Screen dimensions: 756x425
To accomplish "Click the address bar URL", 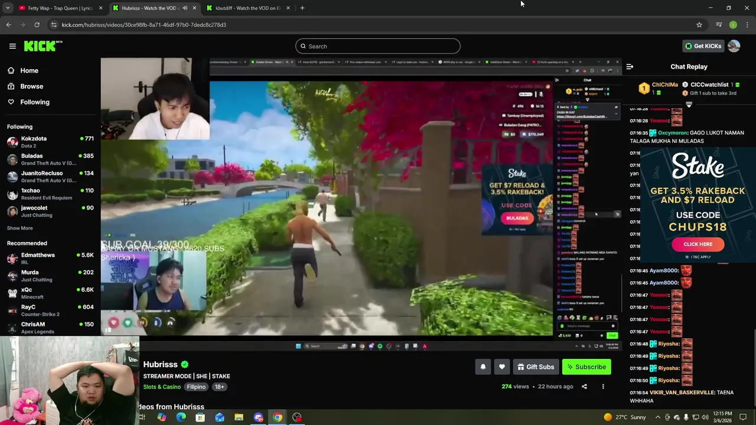I will 144,25.
